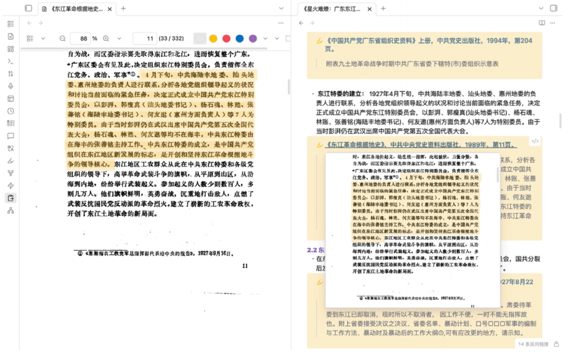
Task: Select the gray default highlight color
Action: click(200, 38)
